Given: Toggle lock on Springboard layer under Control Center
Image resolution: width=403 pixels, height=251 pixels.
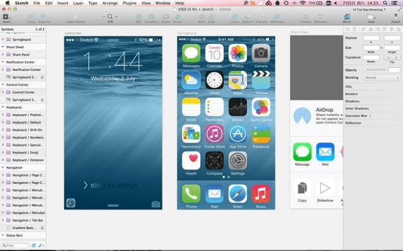Looking at the screenshot, I should [x=42, y=100].
